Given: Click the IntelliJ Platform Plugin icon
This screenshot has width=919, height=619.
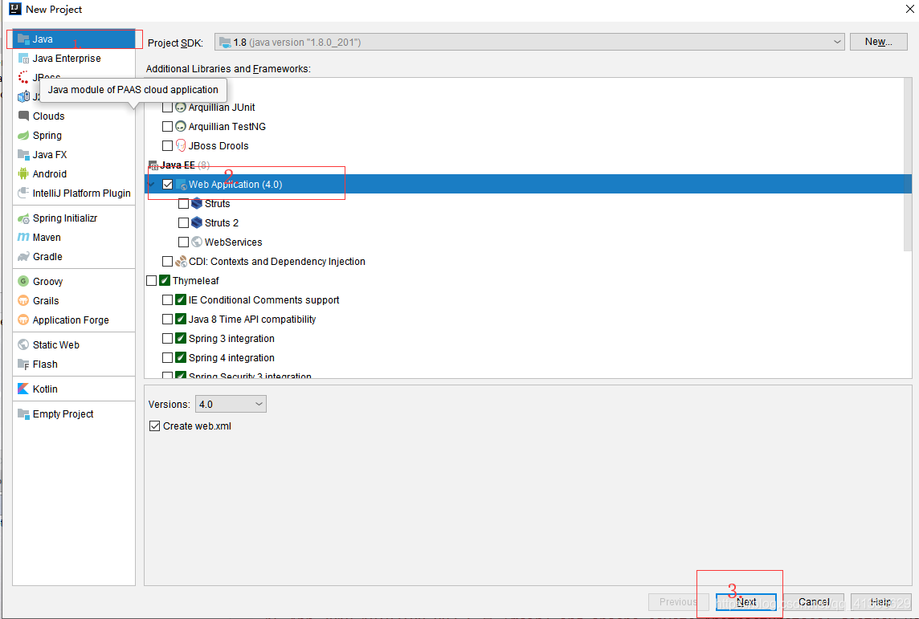Looking at the screenshot, I should click(23, 193).
